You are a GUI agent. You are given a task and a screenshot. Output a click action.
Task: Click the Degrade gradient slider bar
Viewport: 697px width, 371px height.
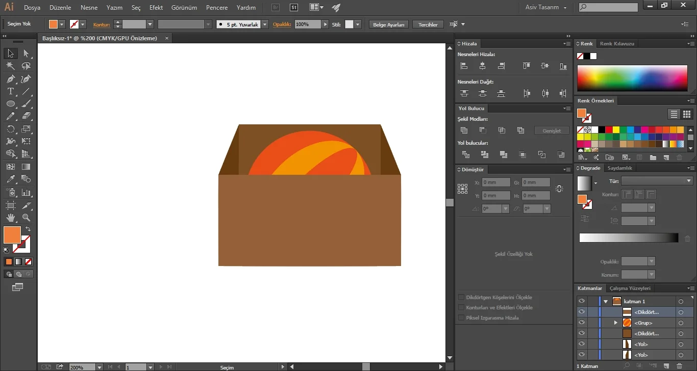(x=629, y=238)
